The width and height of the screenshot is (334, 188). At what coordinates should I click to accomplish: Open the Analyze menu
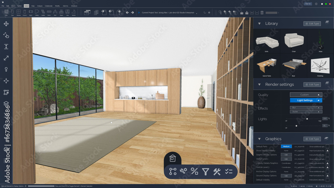click(x=40, y=6)
